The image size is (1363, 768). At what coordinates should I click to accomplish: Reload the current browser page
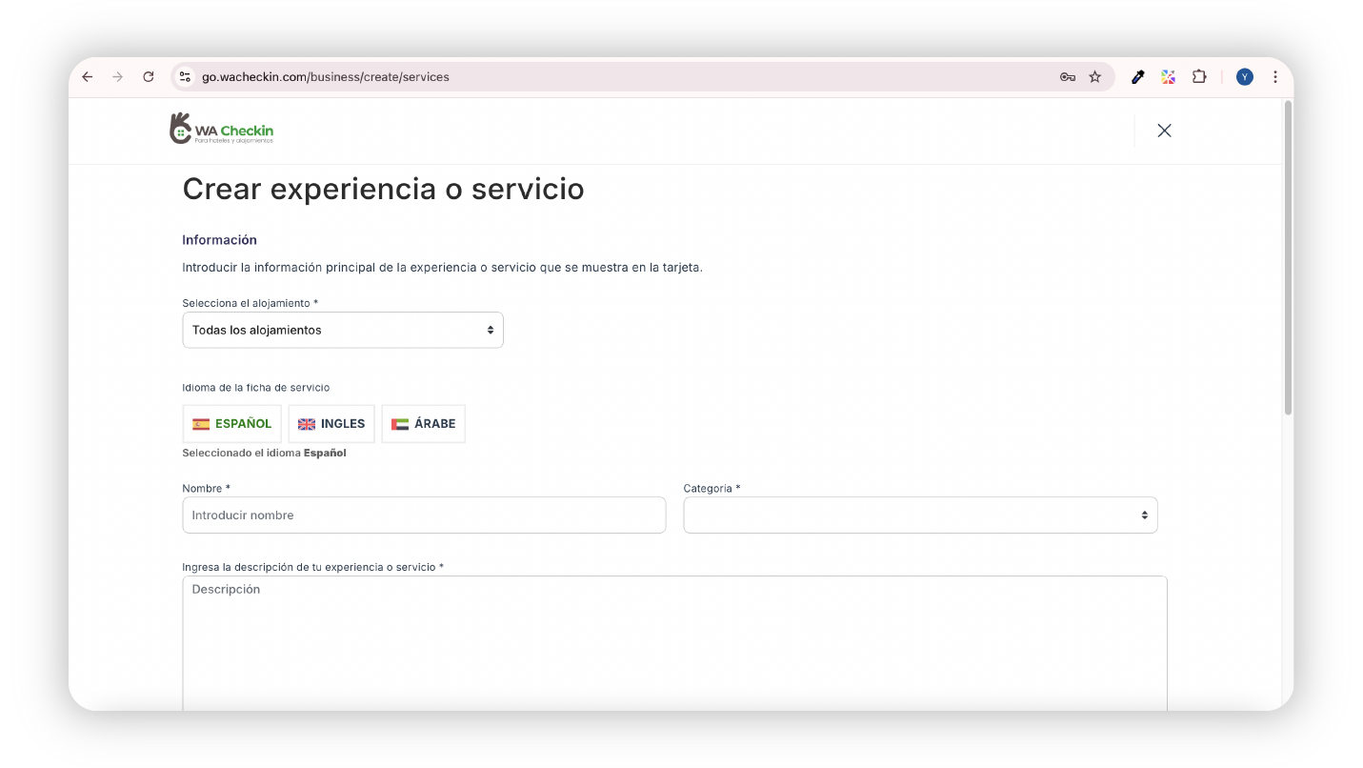tap(149, 77)
